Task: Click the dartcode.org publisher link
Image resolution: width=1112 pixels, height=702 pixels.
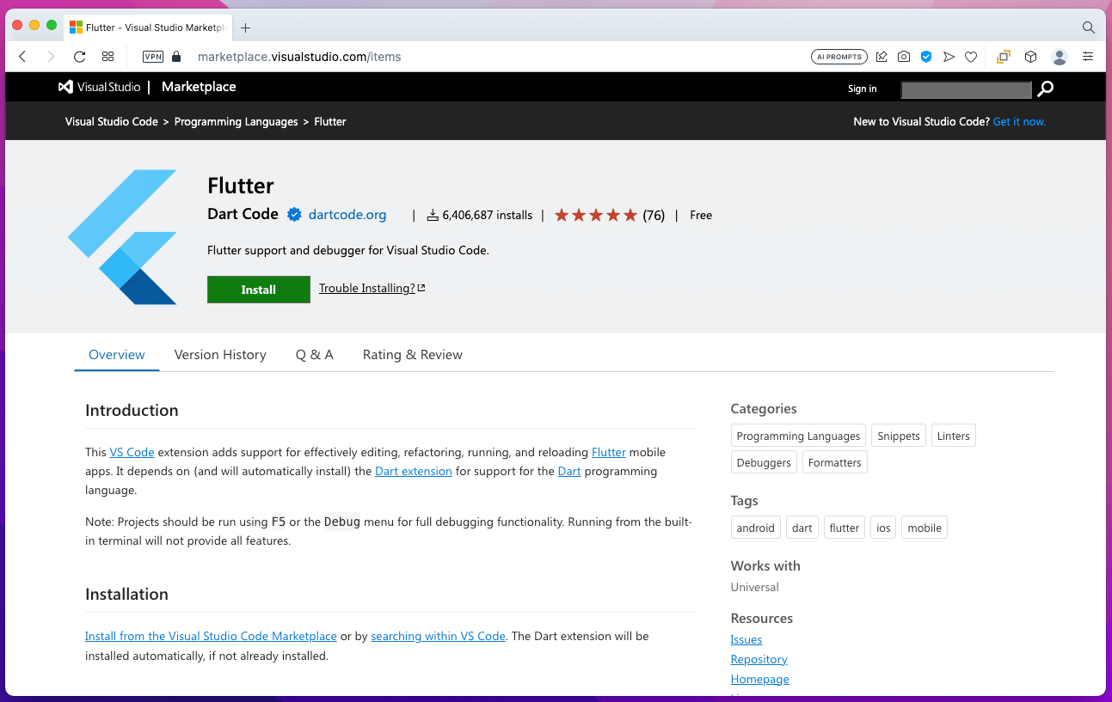Action: (x=347, y=215)
